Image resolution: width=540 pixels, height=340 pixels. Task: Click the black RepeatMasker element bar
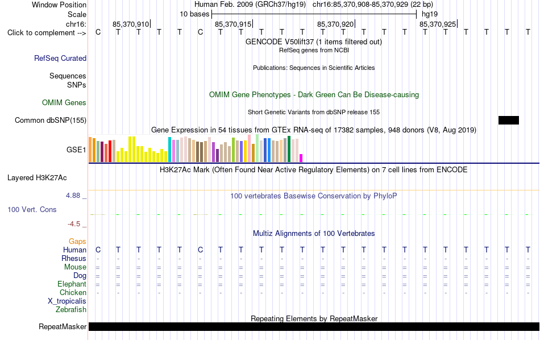(314, 326)
